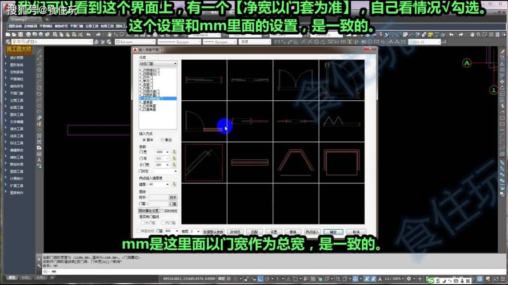Select the Rectangle draw tool
Viewport: 508px width, 285px height.
tap(39, 76)
